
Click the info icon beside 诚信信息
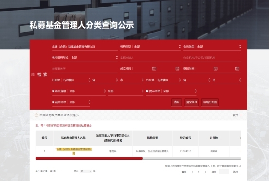tap(54, 102)
